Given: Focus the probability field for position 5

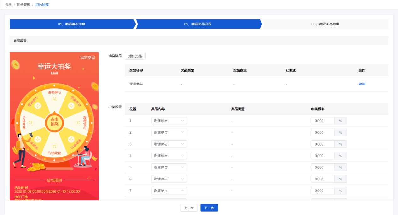Looking at the screenshot, I should [322, 167].
